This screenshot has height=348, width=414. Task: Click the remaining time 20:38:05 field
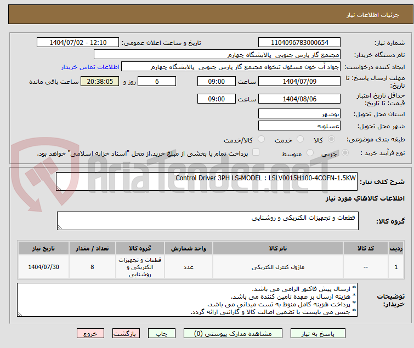click(100, 81)
